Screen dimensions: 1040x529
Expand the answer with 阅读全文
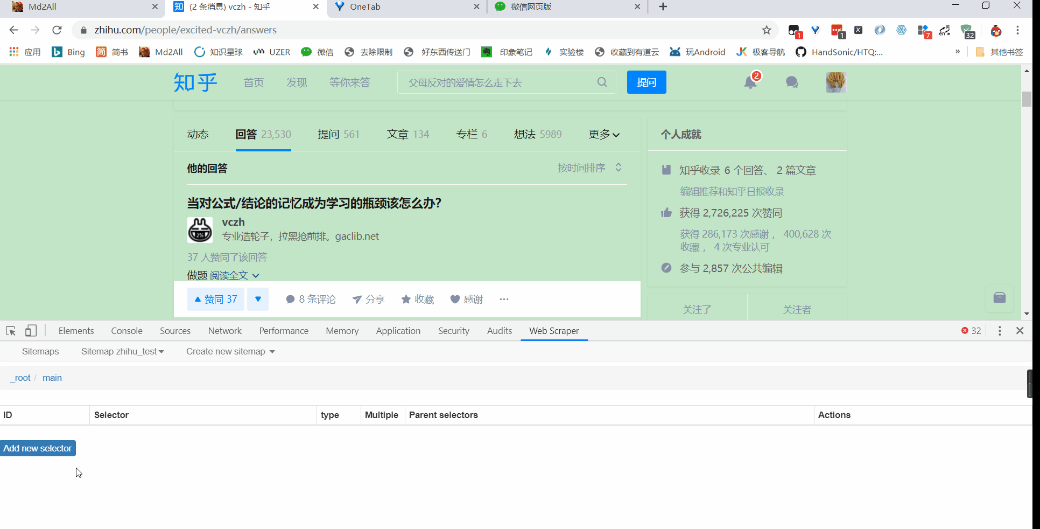235,275
